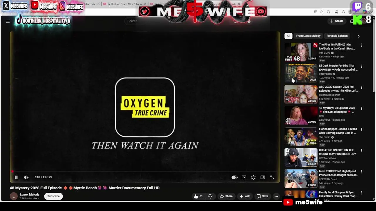Screen dimensions: 376x211
Task: Seek using the video progress bar
Action: tap(145, 172)
